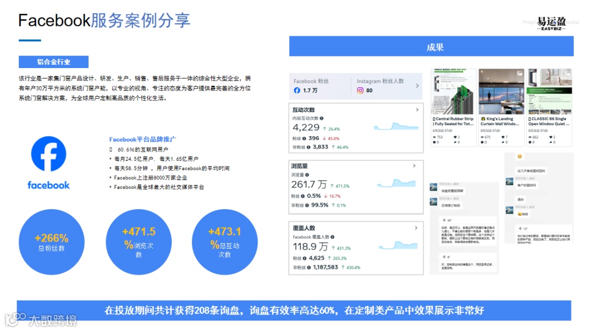Click the large Facebook logo icon

[x=48, y=154]
